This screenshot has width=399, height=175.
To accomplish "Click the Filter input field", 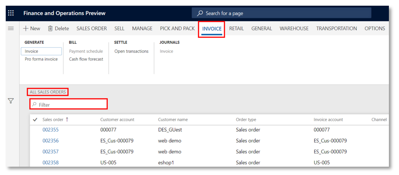I will coord(69,104).
